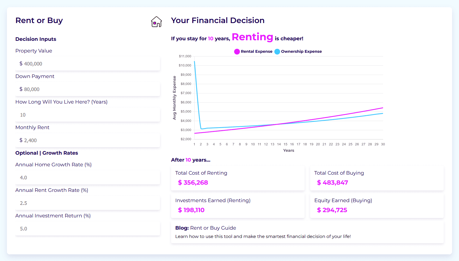Click the Your Financial Decision heading
The width and height of the screenshot is (459, 261).
point(218,21)
